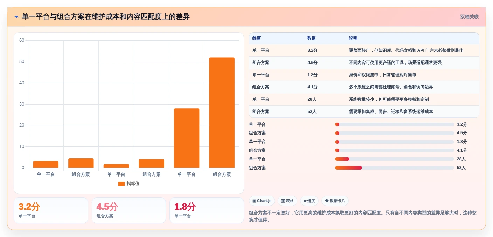This screenshot has height=237, width=493.
Task: Click the diamond icon in the 数据卡片 chip
Action: 327,201
